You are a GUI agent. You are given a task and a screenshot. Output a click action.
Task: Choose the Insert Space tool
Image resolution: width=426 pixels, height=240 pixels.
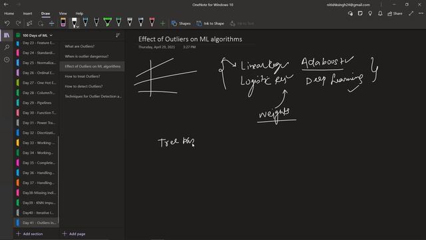tap(51, 23)
